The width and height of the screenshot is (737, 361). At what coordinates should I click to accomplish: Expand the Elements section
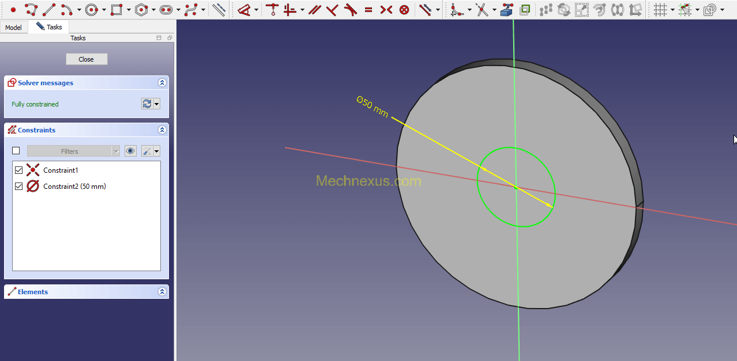tap(162, 292)
